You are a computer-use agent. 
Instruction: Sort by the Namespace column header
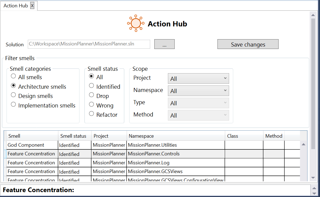coord(141,136)
